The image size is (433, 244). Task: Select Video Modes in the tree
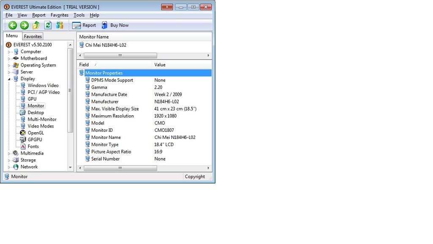[41, 126]
